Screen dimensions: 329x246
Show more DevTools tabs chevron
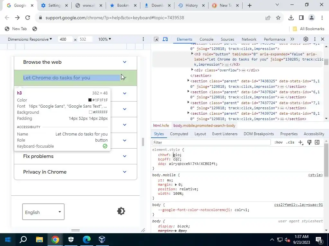click(x=292, y=39)
